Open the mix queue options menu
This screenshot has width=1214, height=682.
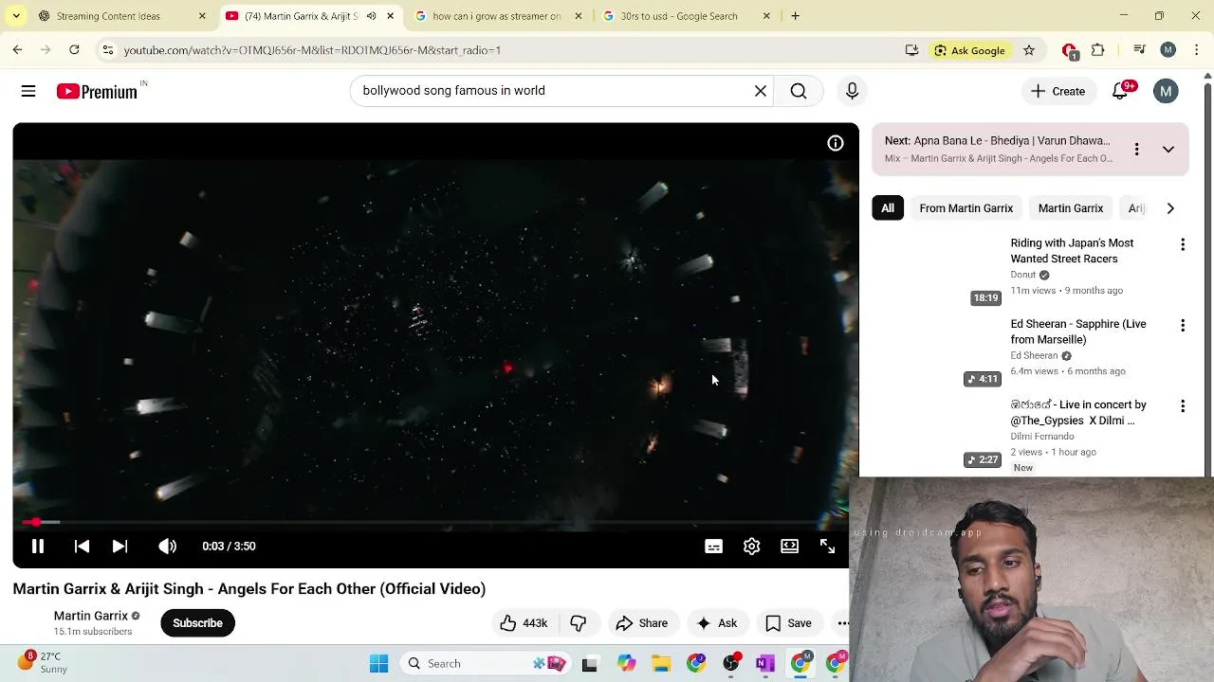(1136, 150)
